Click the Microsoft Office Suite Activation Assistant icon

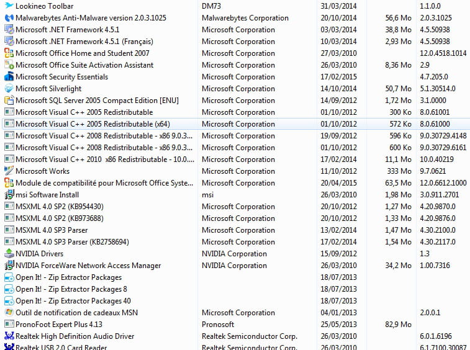9,65
